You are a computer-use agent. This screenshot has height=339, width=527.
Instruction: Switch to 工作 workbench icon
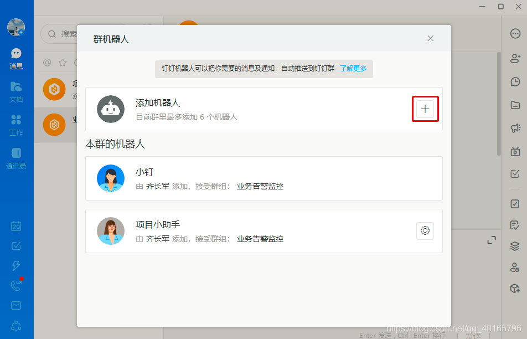tap(16, 125)
